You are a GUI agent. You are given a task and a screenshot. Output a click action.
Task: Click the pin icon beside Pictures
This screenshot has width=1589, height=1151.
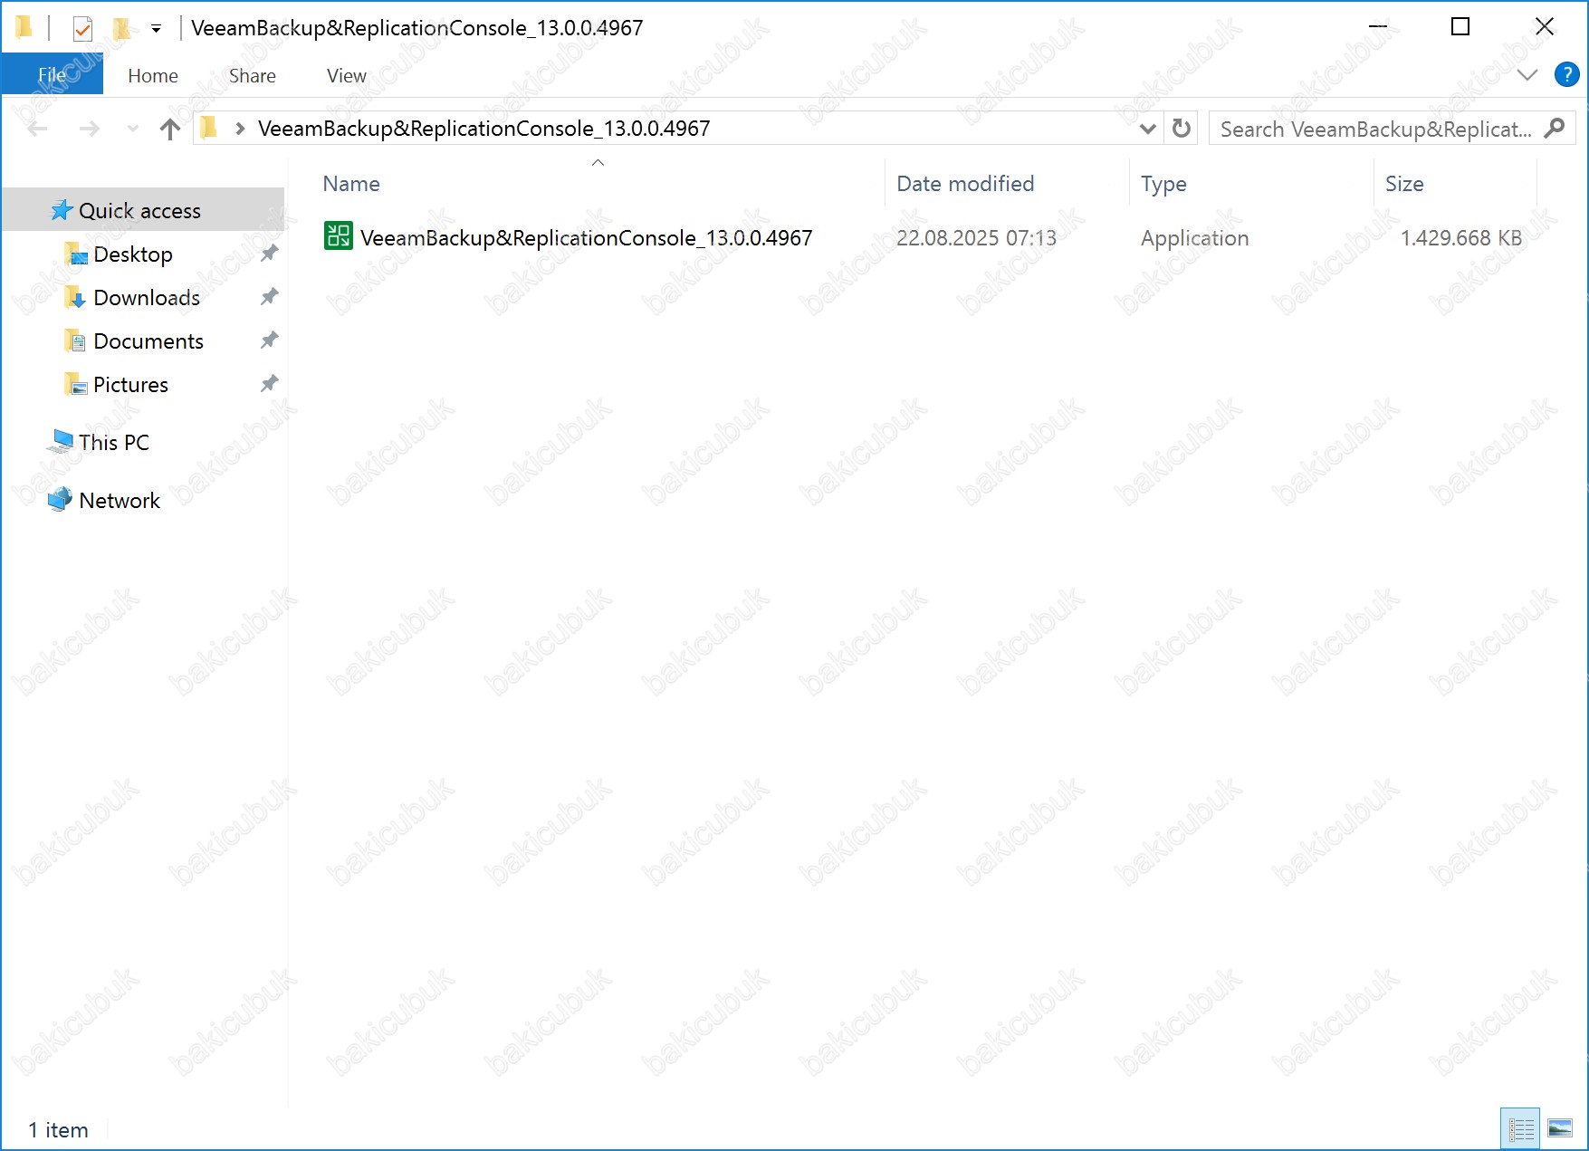[x=269, y=384]
